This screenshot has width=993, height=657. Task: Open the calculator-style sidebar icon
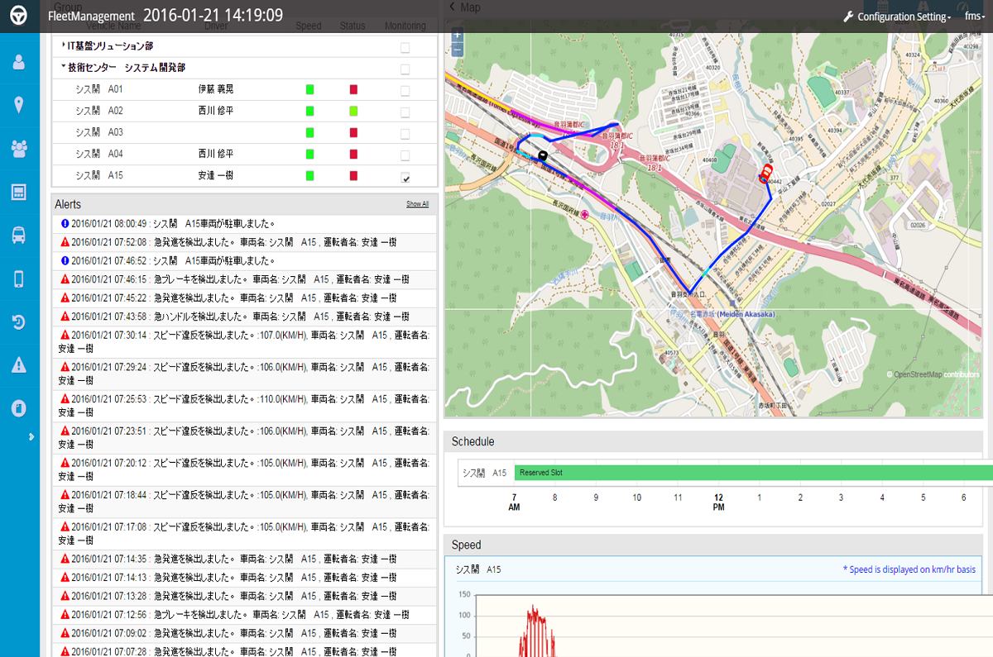19,192
